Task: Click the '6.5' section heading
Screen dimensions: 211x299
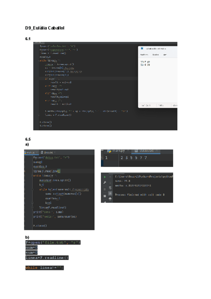Action: coord(28,139)
